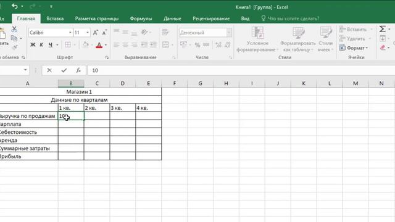Click the Cut scissors icon
The image size is (395, 222).
click(14, 29)
